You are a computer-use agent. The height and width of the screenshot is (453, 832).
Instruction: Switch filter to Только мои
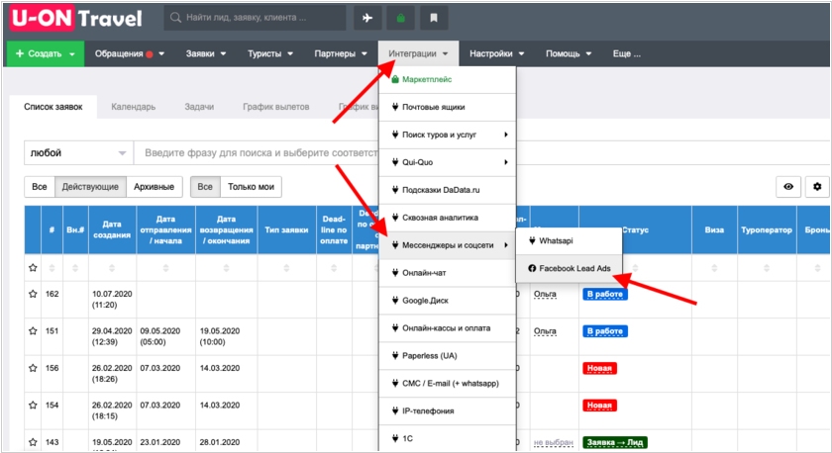(251, 186)
